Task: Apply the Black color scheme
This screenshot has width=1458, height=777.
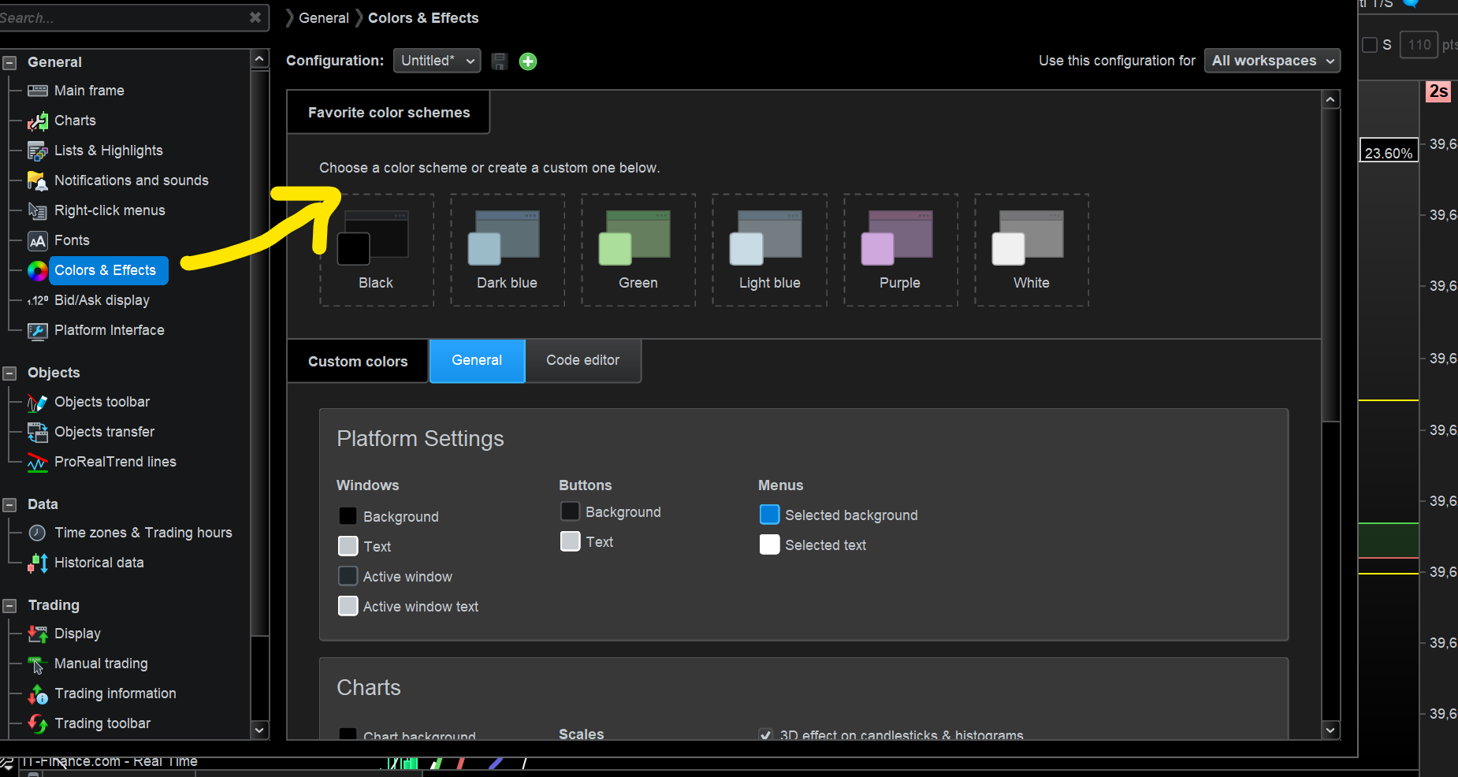Action: coord(376,250)
